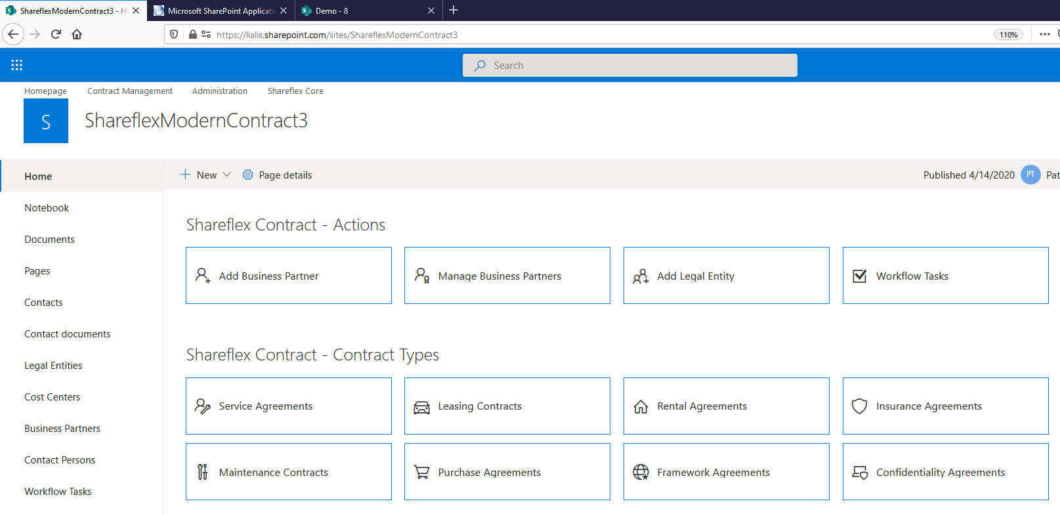
Task: Reload the page with the refresh icon
Action: point(56,34)
